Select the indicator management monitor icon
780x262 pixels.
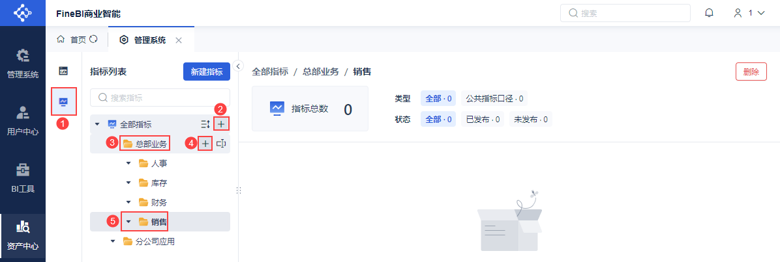[x=63, y=101]
